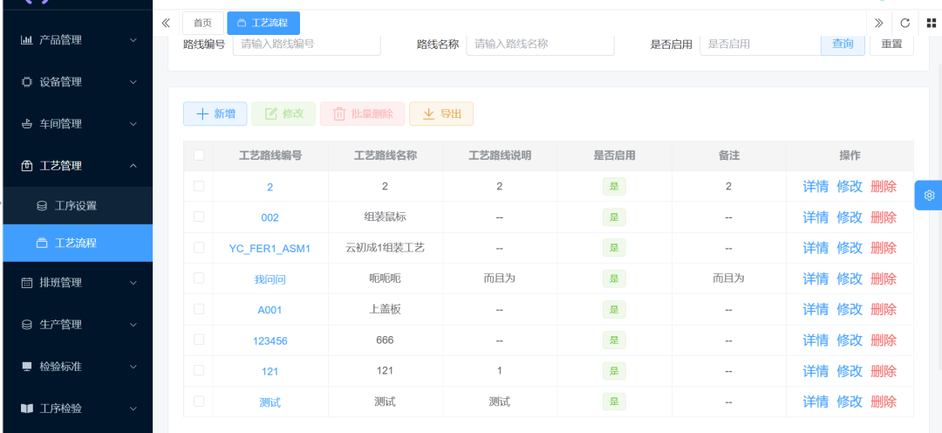
Task: Switch to the 首页 tab
Action: pyautogui.click(x=202, y=23)
